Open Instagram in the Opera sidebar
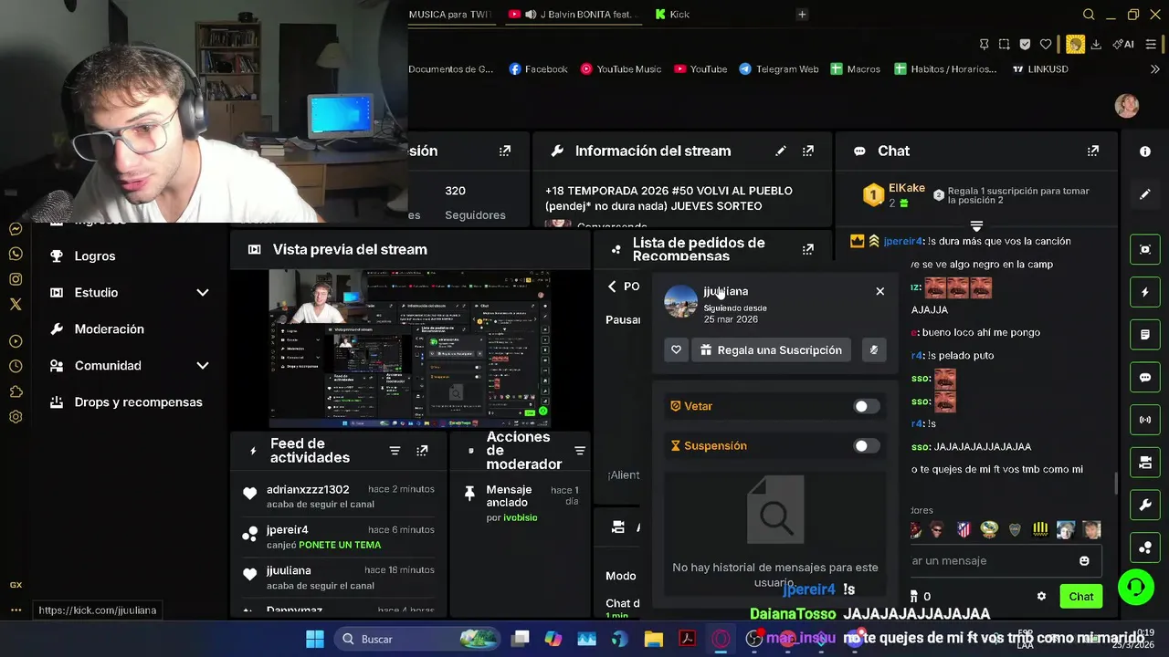Viewport: 1169px width, 657px height. point(16,279)
